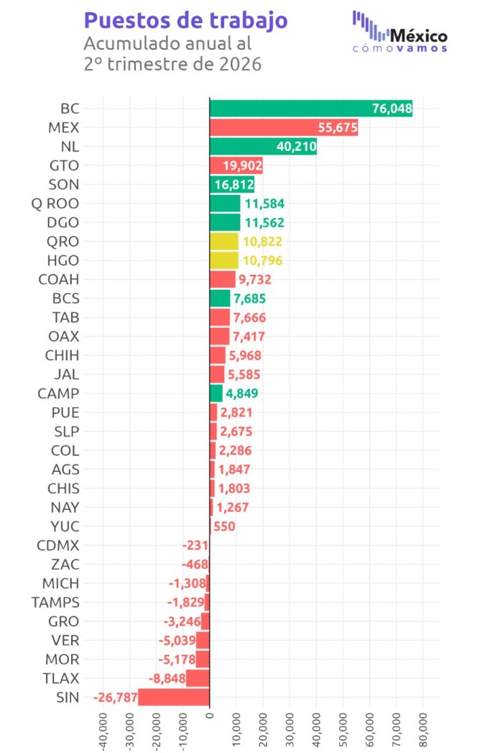Screen dimensions: 503x753
Task: Click the GTO bar value 19,902
Action: pyautogui.click(x=242, y=165)
